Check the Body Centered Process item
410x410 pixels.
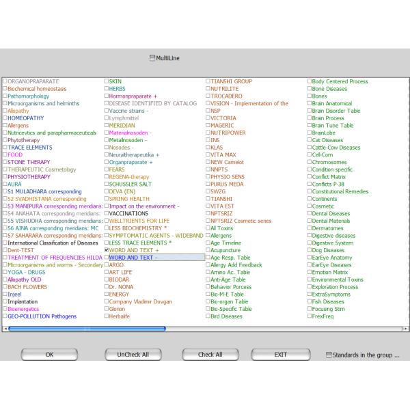310,81
